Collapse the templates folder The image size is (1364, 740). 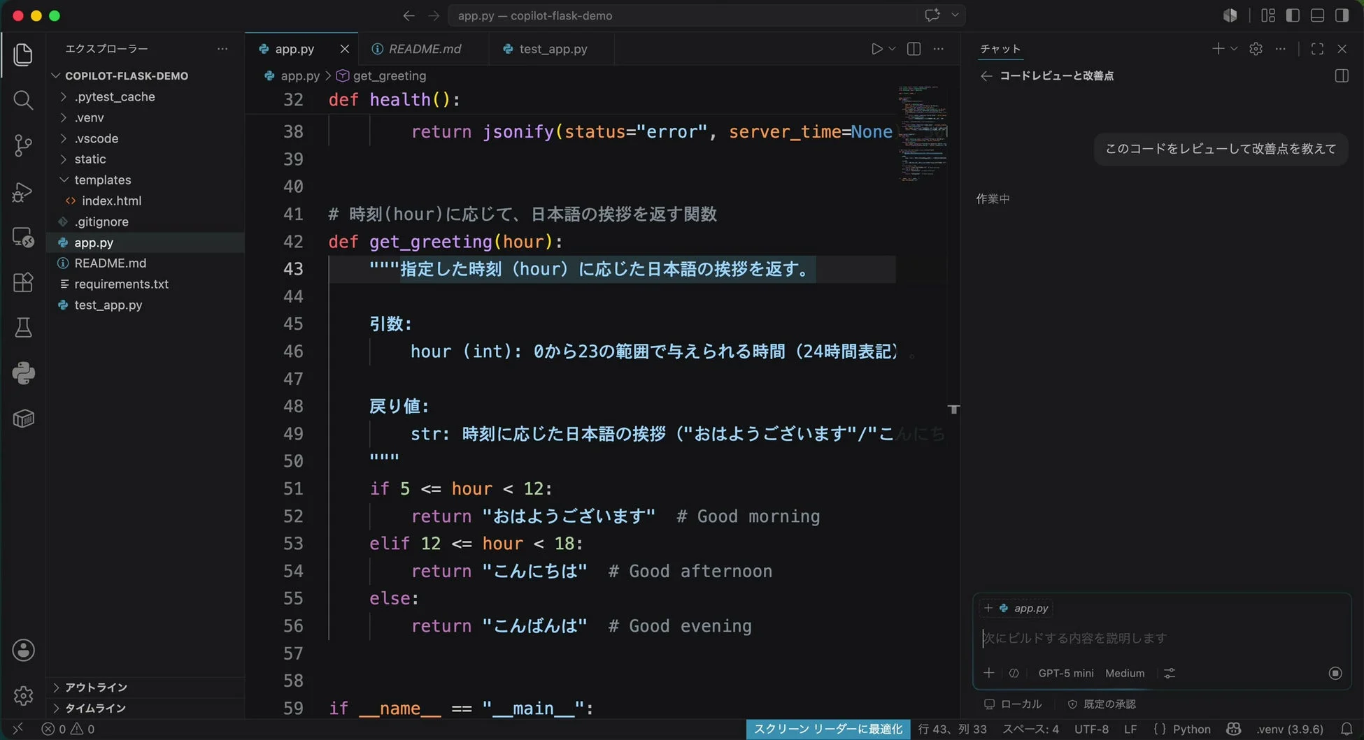point(103,180)
